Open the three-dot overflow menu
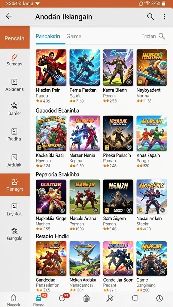This screenshot has width=173, height=307. click(164, 17)
